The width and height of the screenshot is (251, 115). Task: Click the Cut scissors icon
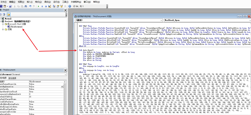pos(15,6)
